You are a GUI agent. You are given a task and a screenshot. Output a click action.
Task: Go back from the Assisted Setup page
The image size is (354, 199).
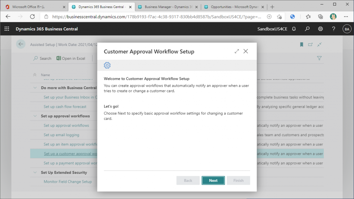coord(21,44)
